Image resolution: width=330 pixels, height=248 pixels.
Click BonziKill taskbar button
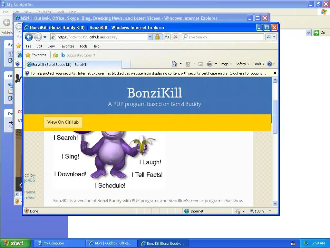click(163, 243)
